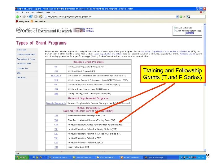
Task: Open the Grants Policy sidebar link
Action: pos(23,68)
